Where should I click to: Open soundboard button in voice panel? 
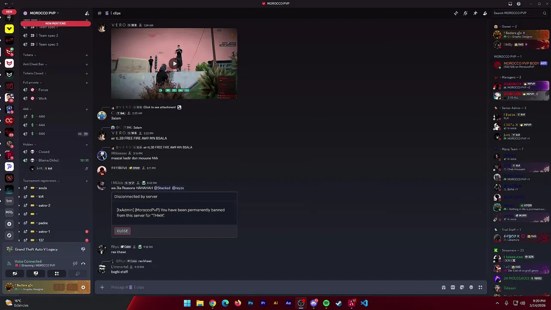click(x=77, y=273)
